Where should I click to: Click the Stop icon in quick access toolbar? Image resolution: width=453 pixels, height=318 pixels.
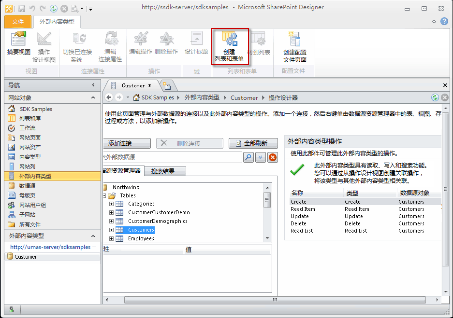point(64,9)
